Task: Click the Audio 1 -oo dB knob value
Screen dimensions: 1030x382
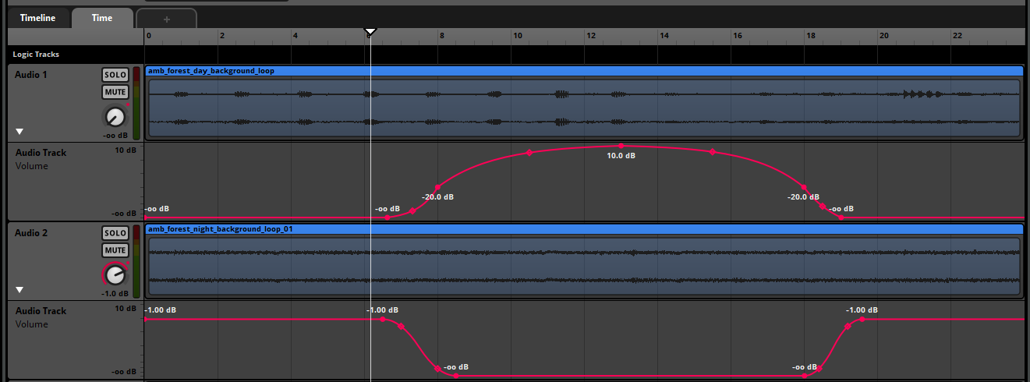Action: (x=115, y=136)
